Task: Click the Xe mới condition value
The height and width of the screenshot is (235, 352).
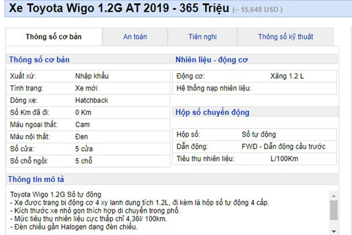Action: [x=86, y=88]
